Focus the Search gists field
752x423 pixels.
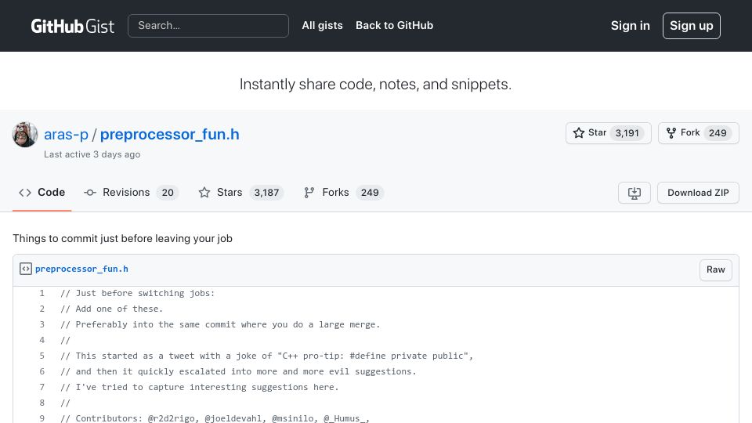pos(208,26)
